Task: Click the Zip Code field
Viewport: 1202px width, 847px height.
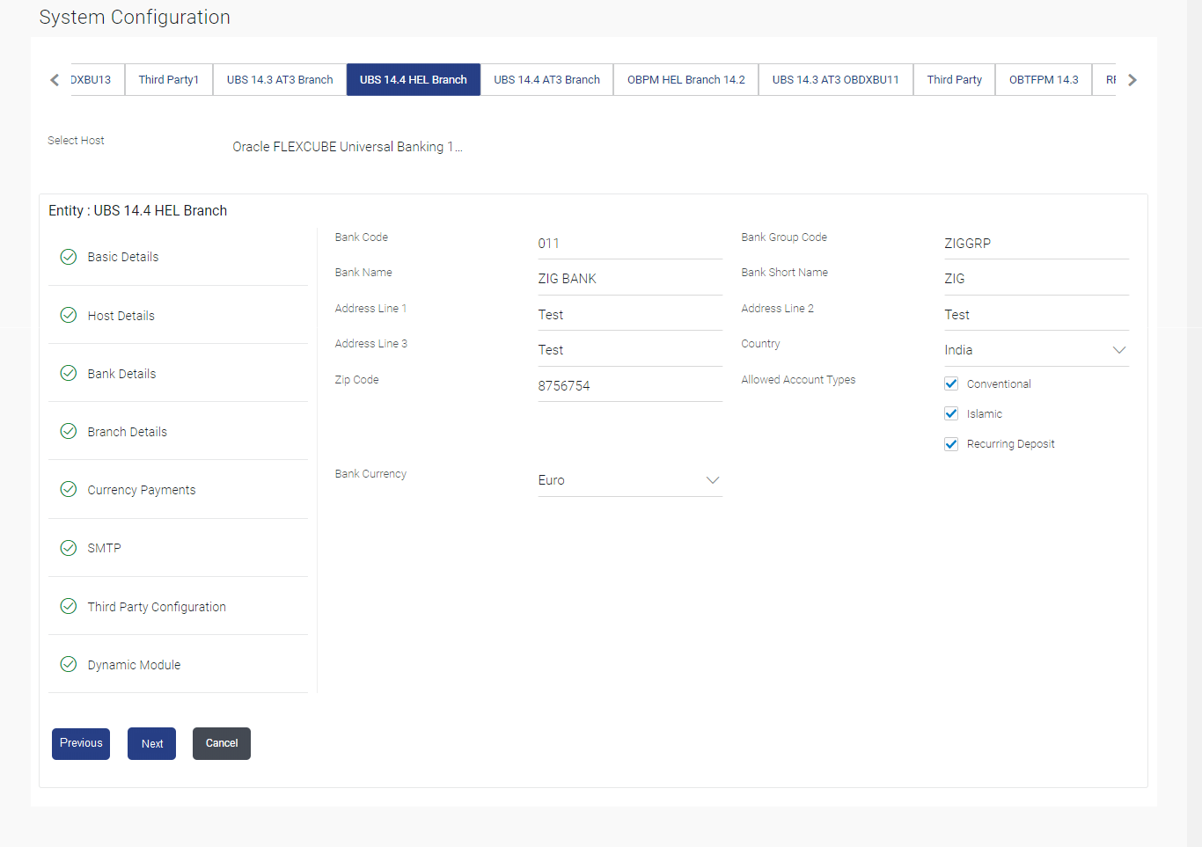Action: click(630, 386)
